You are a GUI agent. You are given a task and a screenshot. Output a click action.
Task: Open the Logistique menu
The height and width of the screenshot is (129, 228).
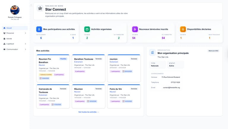pos(15,44)
